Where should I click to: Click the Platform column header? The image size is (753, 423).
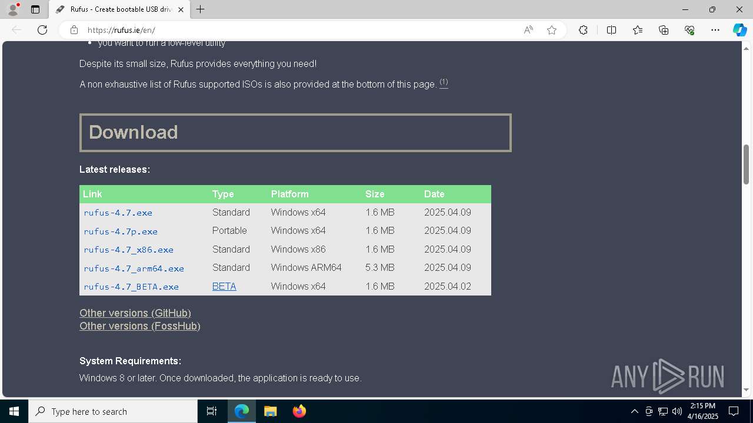pos(289,194)
